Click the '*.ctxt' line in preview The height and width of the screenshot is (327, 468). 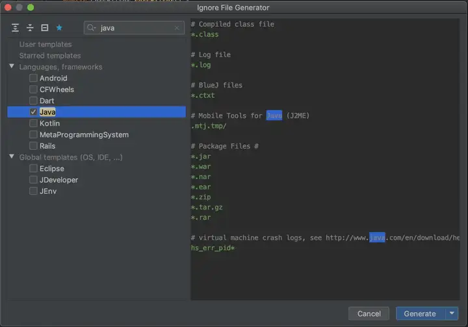coord(203,95)
